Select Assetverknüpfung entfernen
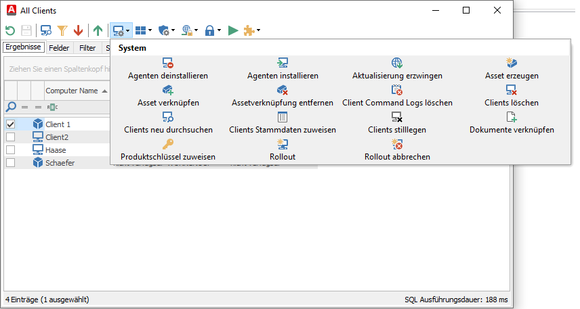The width and height of the screenshot is (580, 309). pyautogui.click(x=283, y=96)
